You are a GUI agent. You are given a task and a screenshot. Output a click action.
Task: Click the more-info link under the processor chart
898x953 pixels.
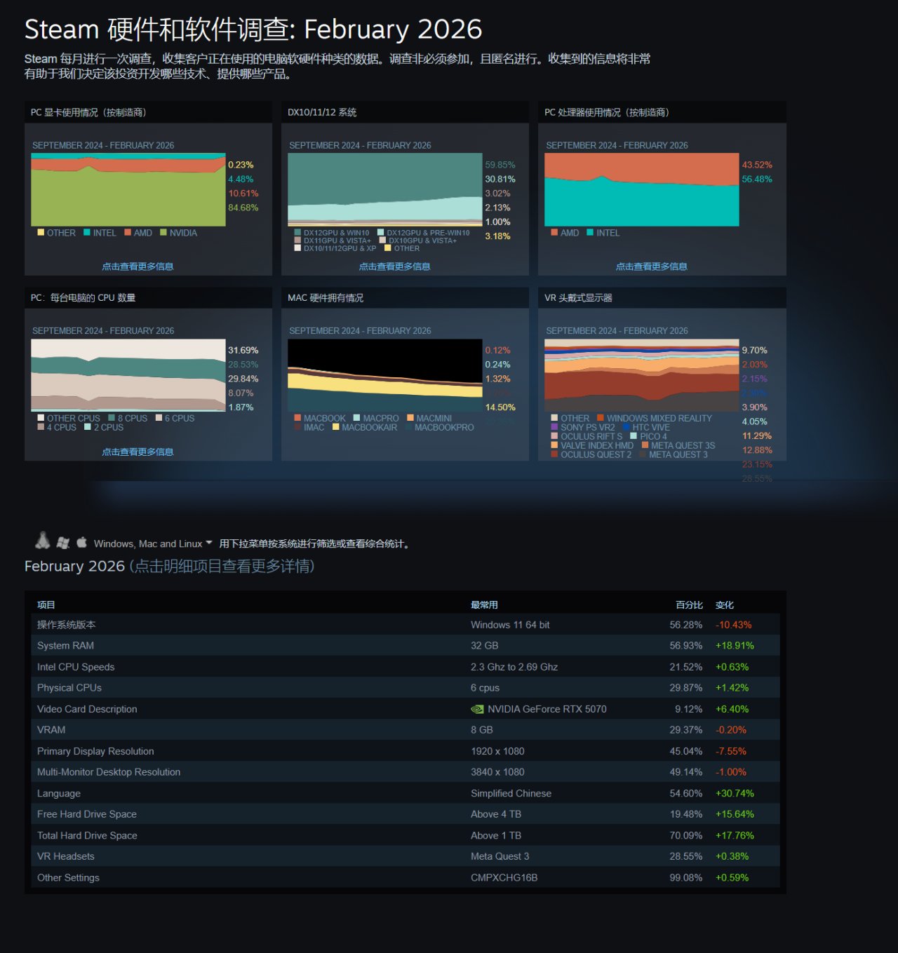click(652, 266)
